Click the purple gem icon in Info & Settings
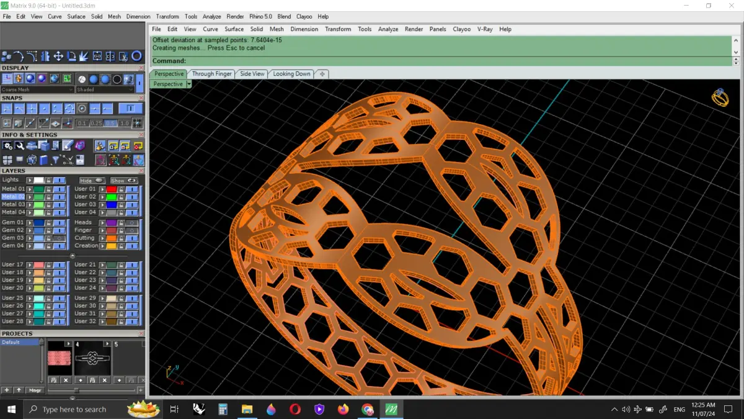This screenshot has height=419, width=744. (x=80, y=145)
